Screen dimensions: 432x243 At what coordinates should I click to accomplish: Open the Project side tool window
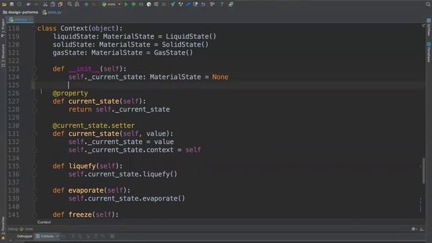(x=3, y=28)
